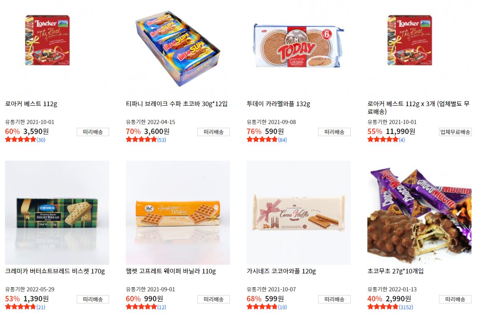Open the Cocoa Waffle product image
Screen dimensions: 479x313
coord(299,213)
